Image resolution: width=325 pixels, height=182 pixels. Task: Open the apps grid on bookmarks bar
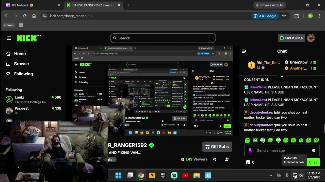[x=21, y=25]
